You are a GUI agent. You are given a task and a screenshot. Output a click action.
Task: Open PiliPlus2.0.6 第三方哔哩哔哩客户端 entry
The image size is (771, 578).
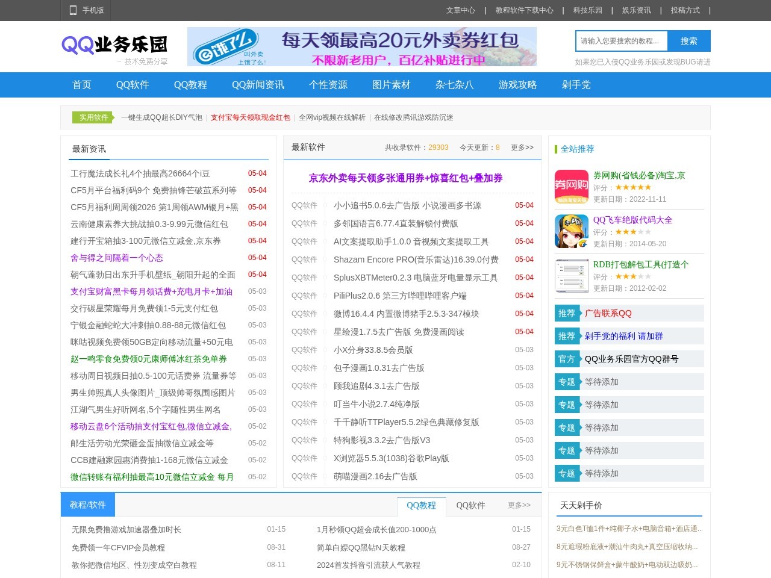tap(400, 296)
